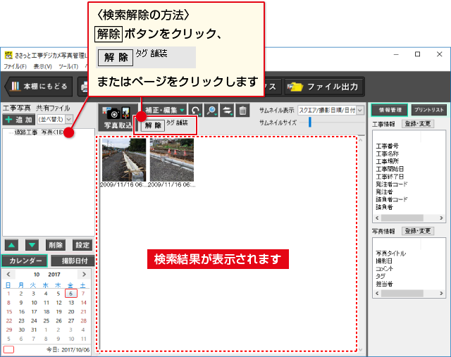Open the 並べ替え sort dropdown

pyautogui.click(x=55, y=119)
